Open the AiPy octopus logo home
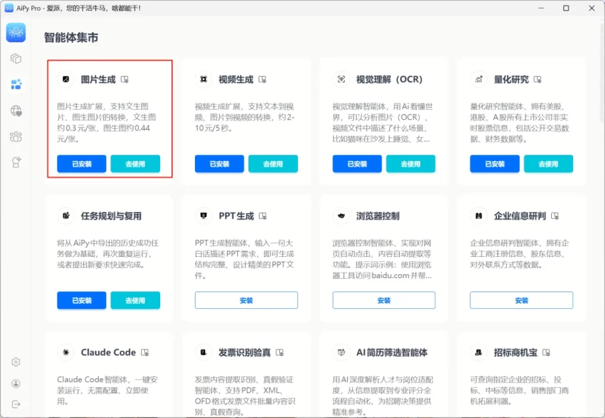 pos(16,32)
